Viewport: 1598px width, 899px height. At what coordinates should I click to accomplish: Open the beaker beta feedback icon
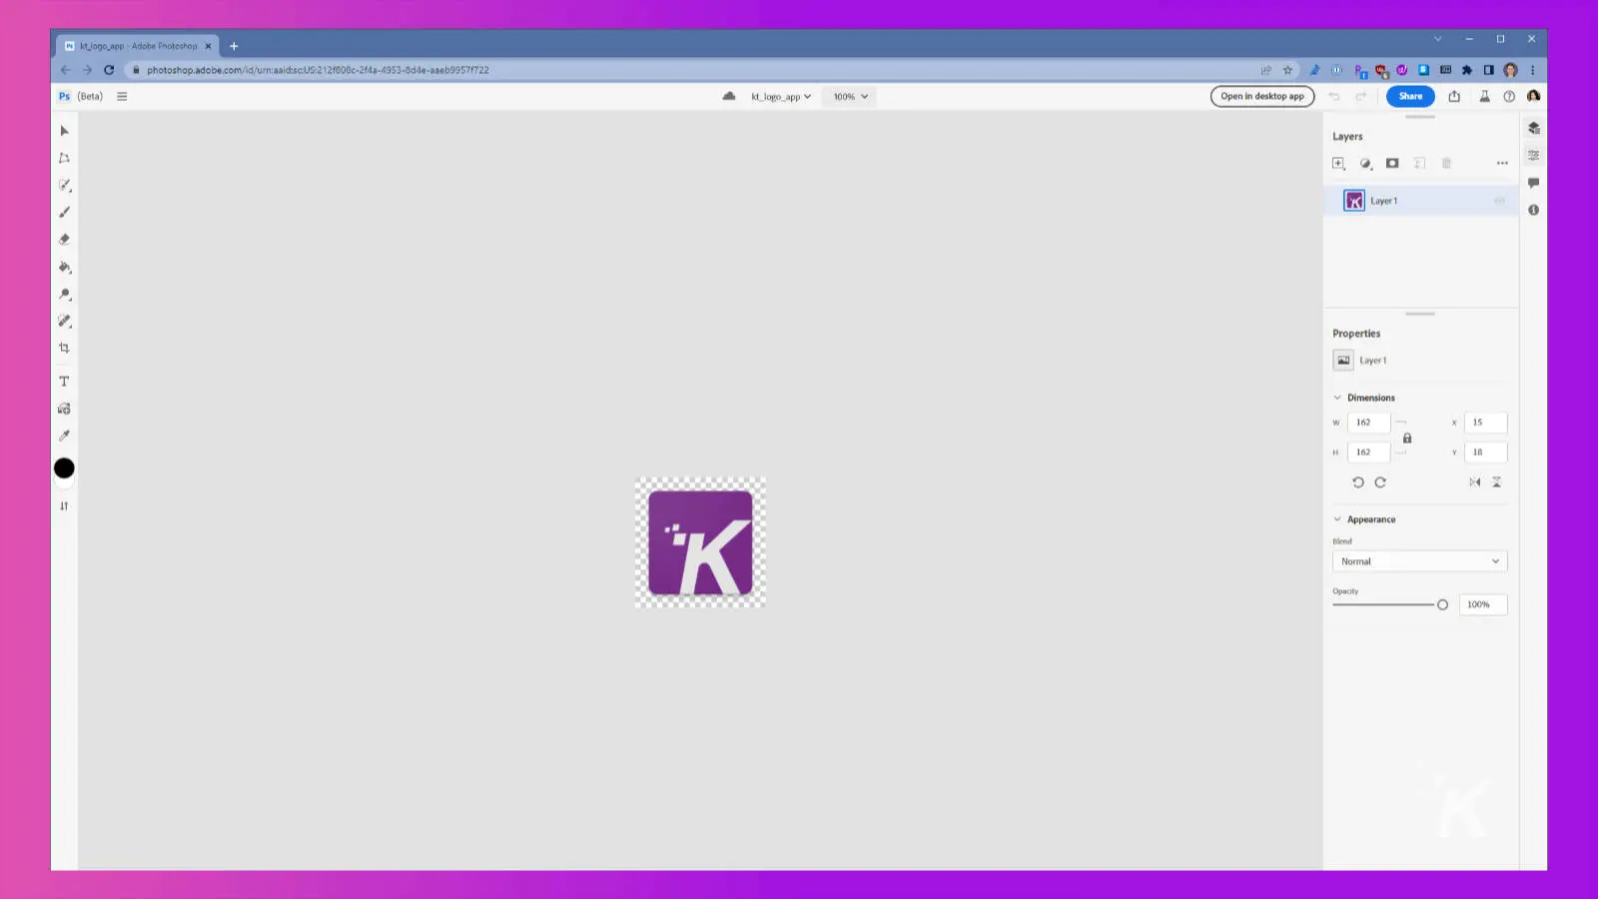[x=1484, y=96]
